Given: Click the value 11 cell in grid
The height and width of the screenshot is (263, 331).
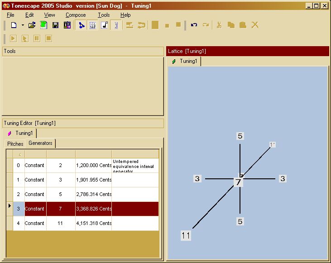Looking at the screenshot, I should click(61, 223).
